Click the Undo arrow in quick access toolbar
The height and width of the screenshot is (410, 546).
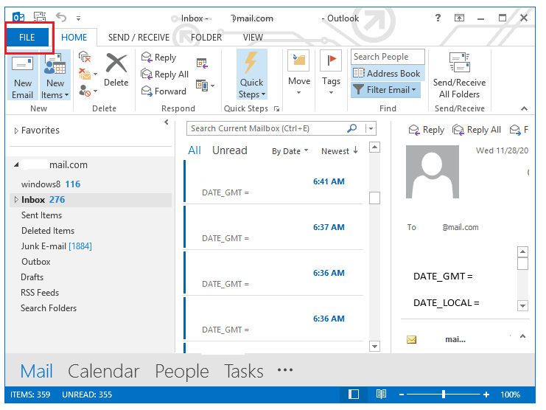(61, 17)
